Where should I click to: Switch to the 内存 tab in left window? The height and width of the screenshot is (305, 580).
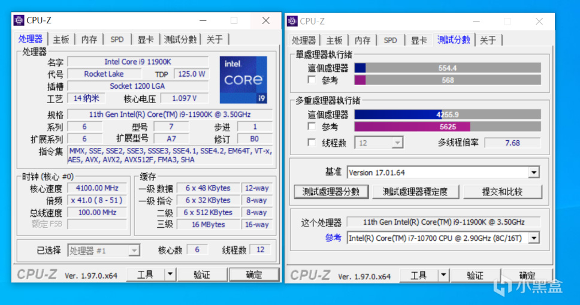tap(89, 39)
